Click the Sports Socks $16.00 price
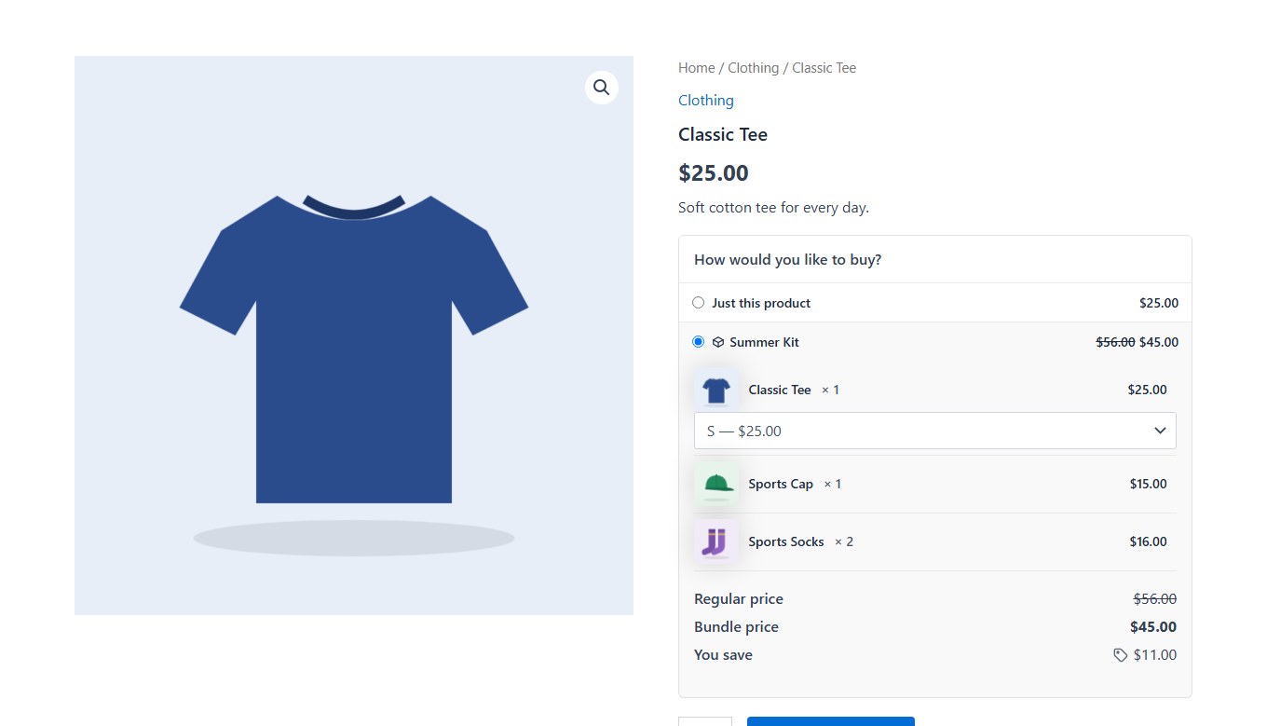This screenshot has width=1267, height=726. [x=1148, y=541]
